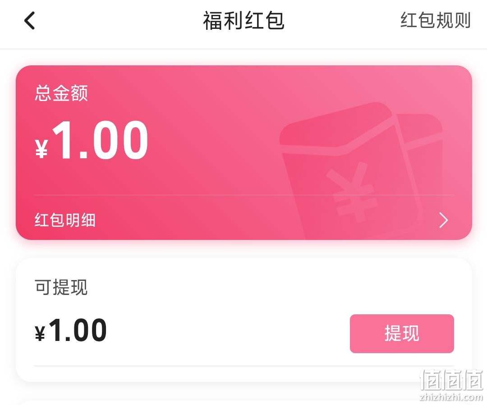Tap the 总金额 label
This screenshot has width=487, height=405.
(61, 93)
